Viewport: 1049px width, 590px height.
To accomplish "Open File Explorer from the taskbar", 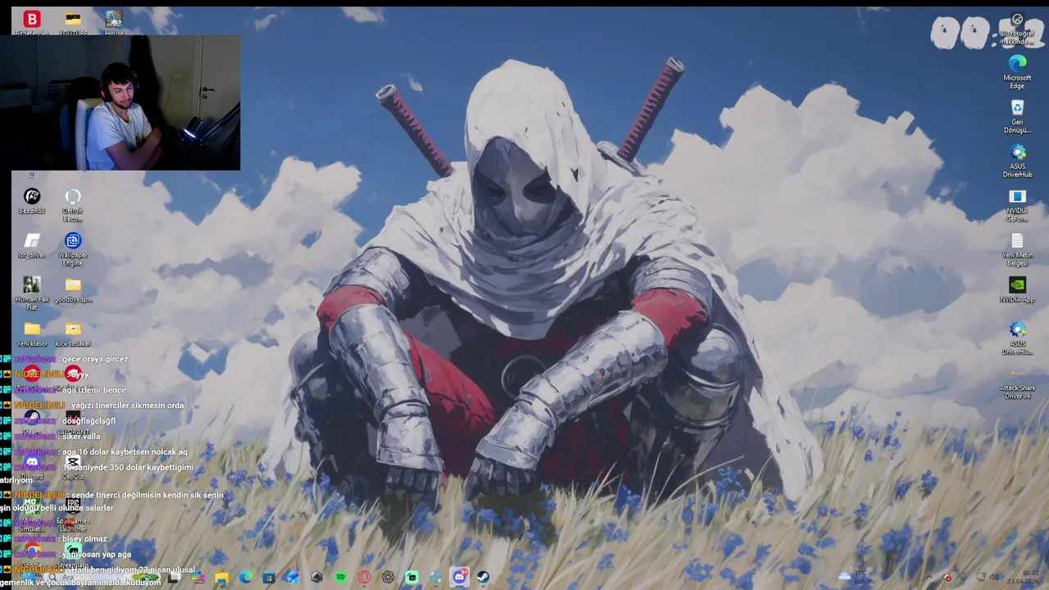I will click(x=221, y=578).
